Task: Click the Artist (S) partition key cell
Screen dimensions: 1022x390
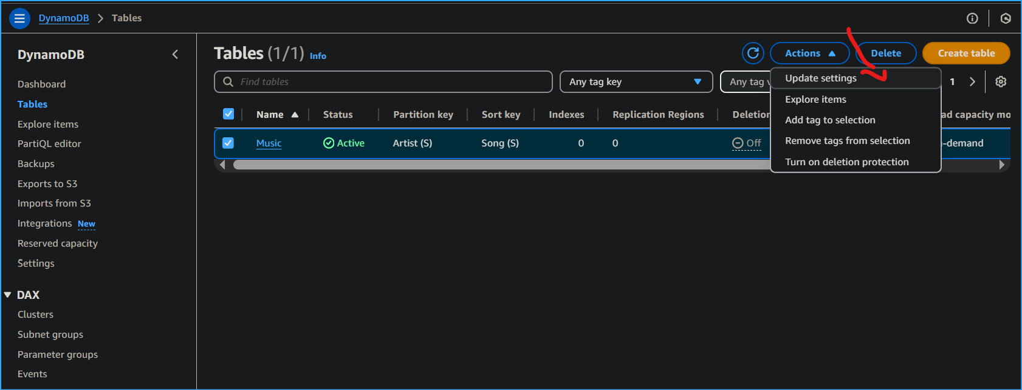Action: tap(413, 143)
